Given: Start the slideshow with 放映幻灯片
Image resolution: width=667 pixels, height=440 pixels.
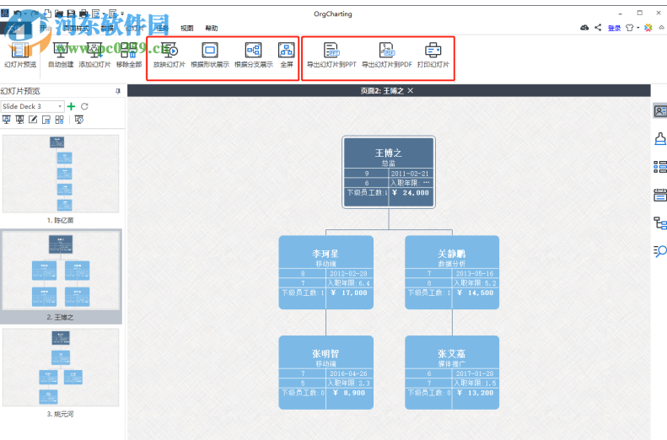Looking at the screenshot, I should [169, 56].
